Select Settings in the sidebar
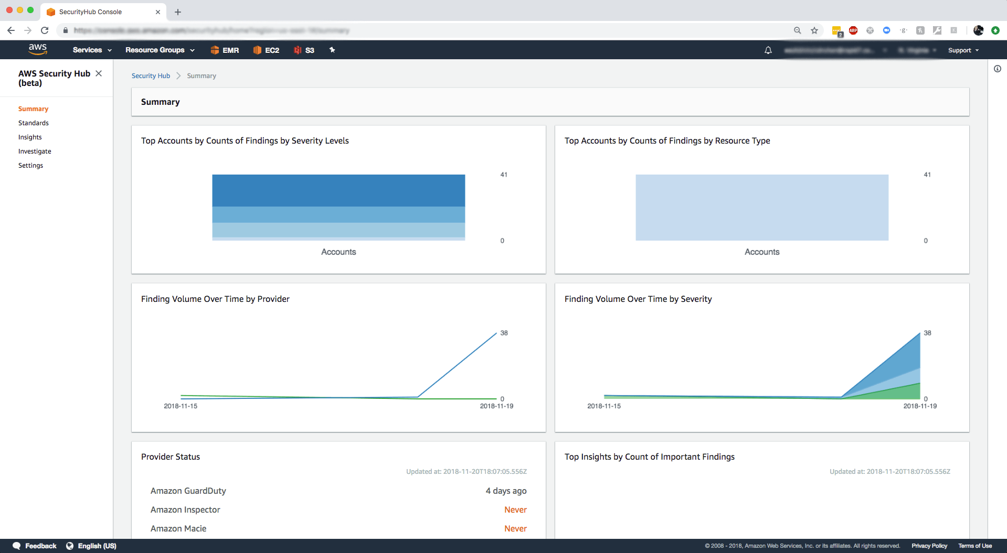The height and width of the screenshot is (553, 1007). (30, 166)
